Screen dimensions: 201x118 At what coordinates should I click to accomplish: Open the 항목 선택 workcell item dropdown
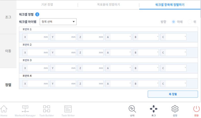(58, 22)
